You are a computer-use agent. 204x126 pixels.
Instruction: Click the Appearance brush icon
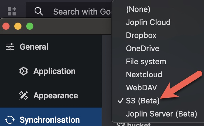[x=24, y=96]
